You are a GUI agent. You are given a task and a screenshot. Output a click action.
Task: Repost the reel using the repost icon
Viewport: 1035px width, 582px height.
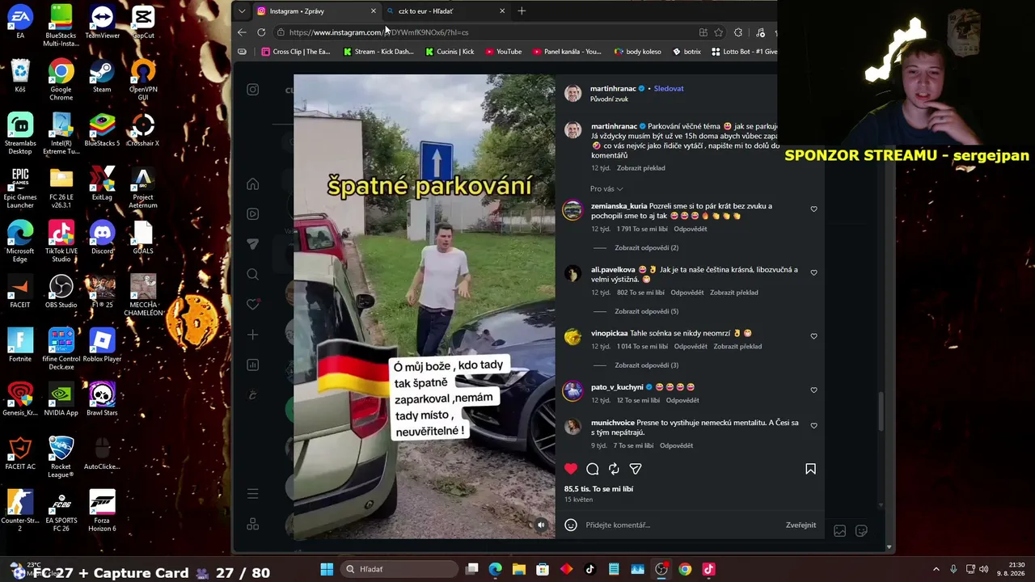(x=614, y=469)
